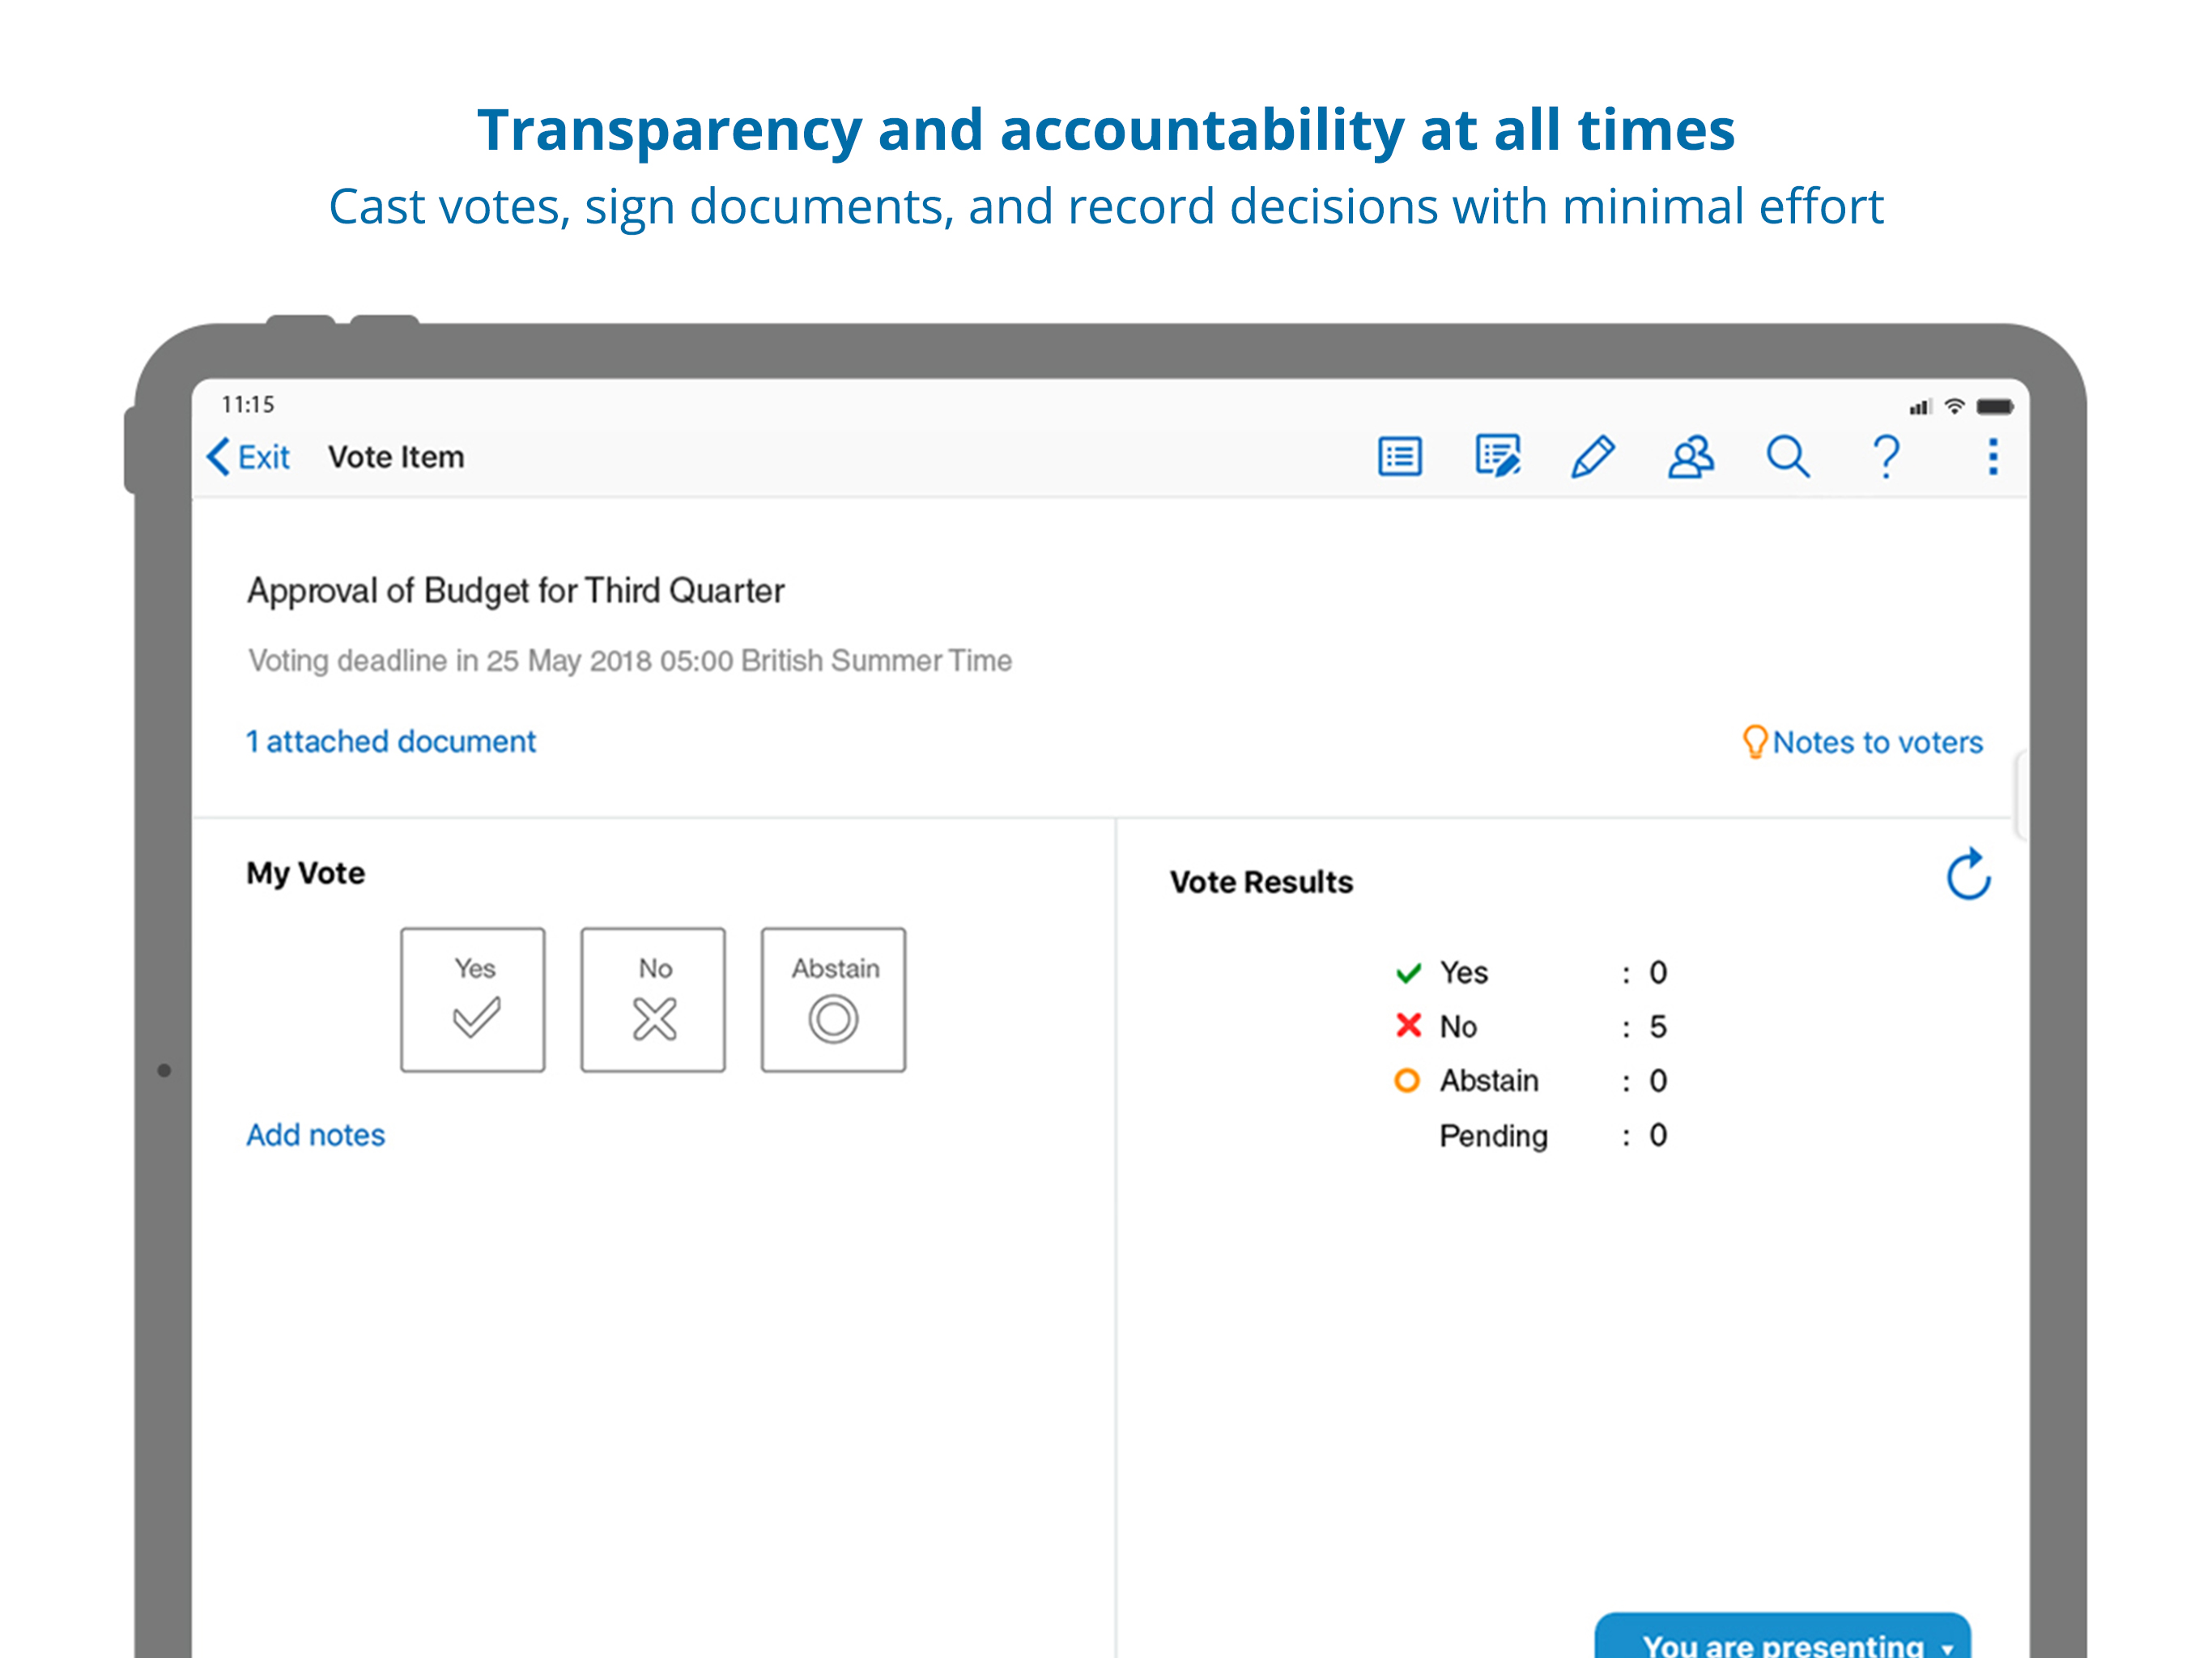Open the notes annotation list icon

[x=1498, y=456]
